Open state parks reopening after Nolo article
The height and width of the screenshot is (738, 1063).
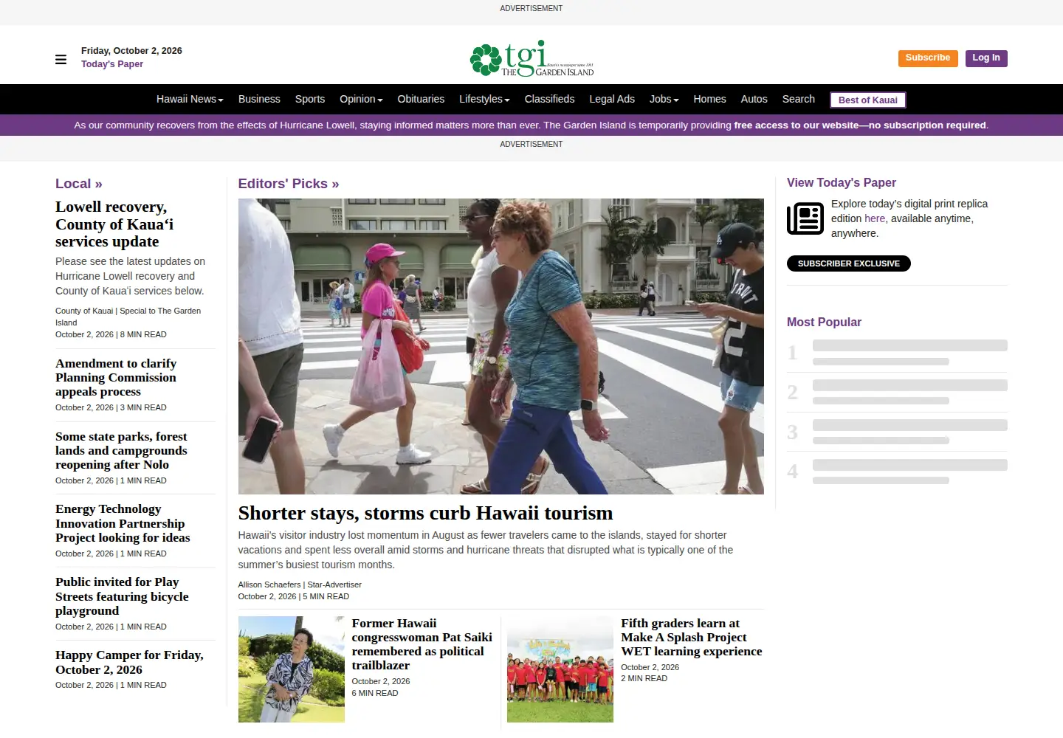pos(121,450)
